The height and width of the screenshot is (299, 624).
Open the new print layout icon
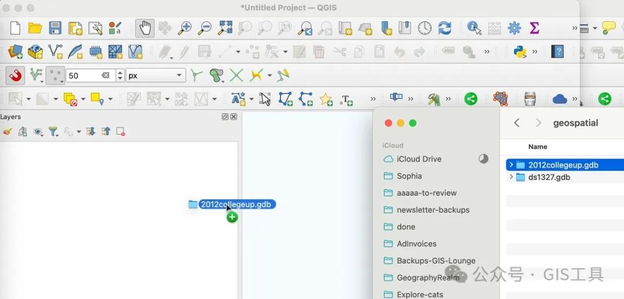pyautogui.click(x=75, y=28)
